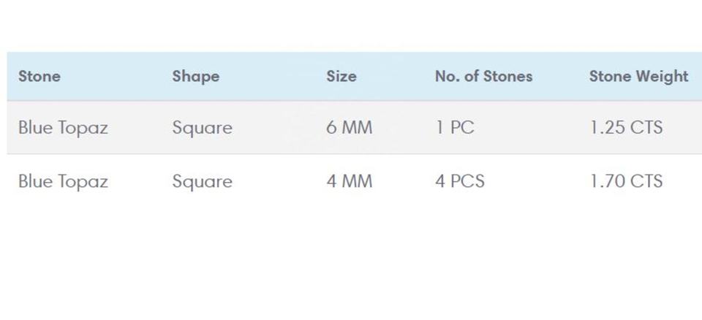Image resolution: width=702 pixels, height=320 pixels.
Task: Click the blank area below the table
Action: coord(351,263)
